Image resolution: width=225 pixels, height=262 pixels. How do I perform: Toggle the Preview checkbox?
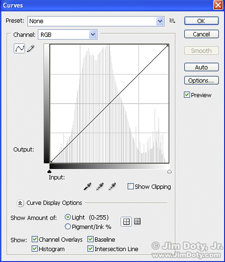click(187, 95)
